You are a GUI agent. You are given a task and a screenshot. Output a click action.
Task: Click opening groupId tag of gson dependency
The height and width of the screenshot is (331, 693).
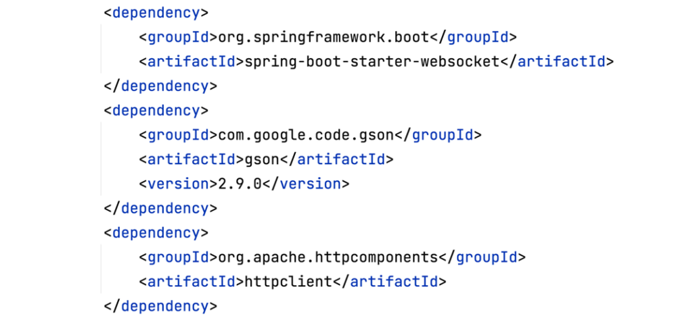pos(179,136)
